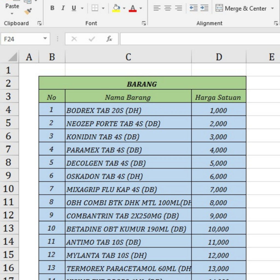Viewport: 280px width, 280px height.
Task: Center-align the cell text horizontally
Action: point(168,8)
